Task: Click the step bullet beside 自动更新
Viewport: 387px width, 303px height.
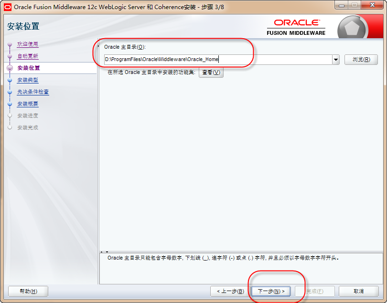Action: 10,56
